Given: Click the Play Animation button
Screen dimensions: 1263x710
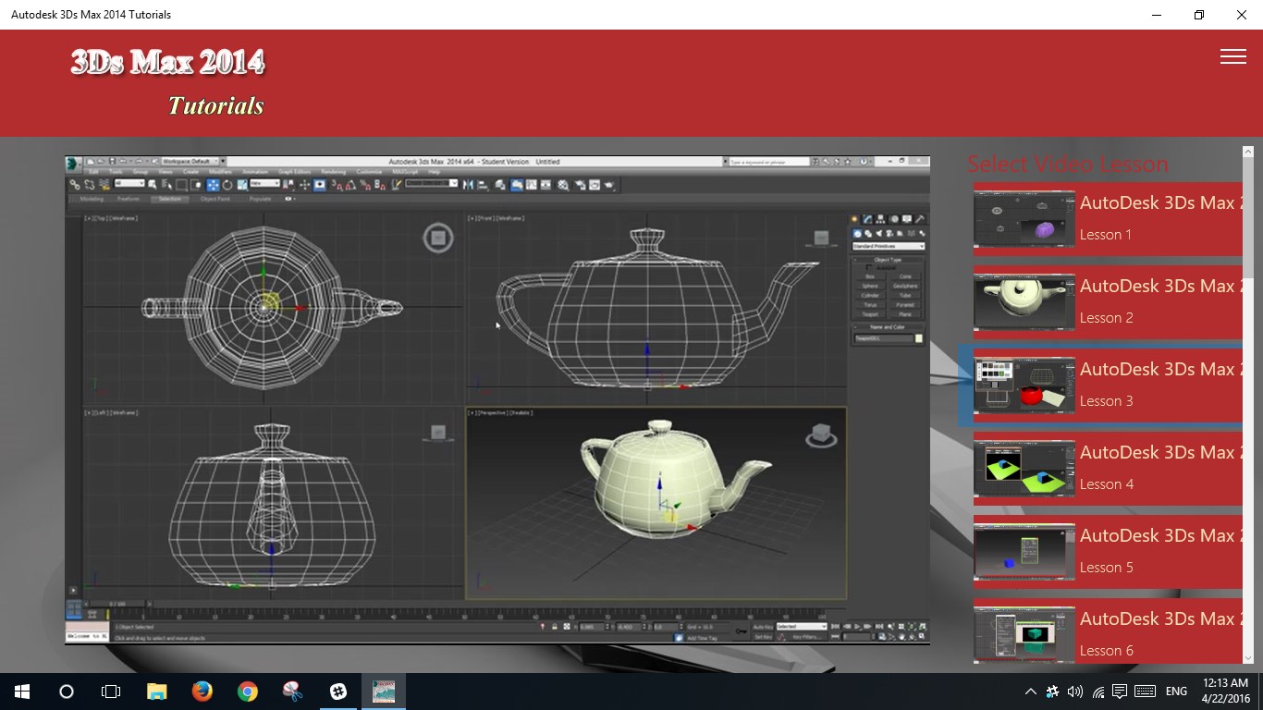Looking at the screenshot, I should coord(857,626).
